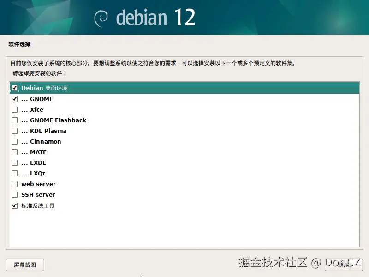Turn on the SSH server checkbox
Viewport: 369px width, 277px height.
click(15, 194)
